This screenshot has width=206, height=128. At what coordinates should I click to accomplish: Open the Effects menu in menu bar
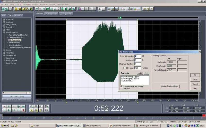pos(18,4)
